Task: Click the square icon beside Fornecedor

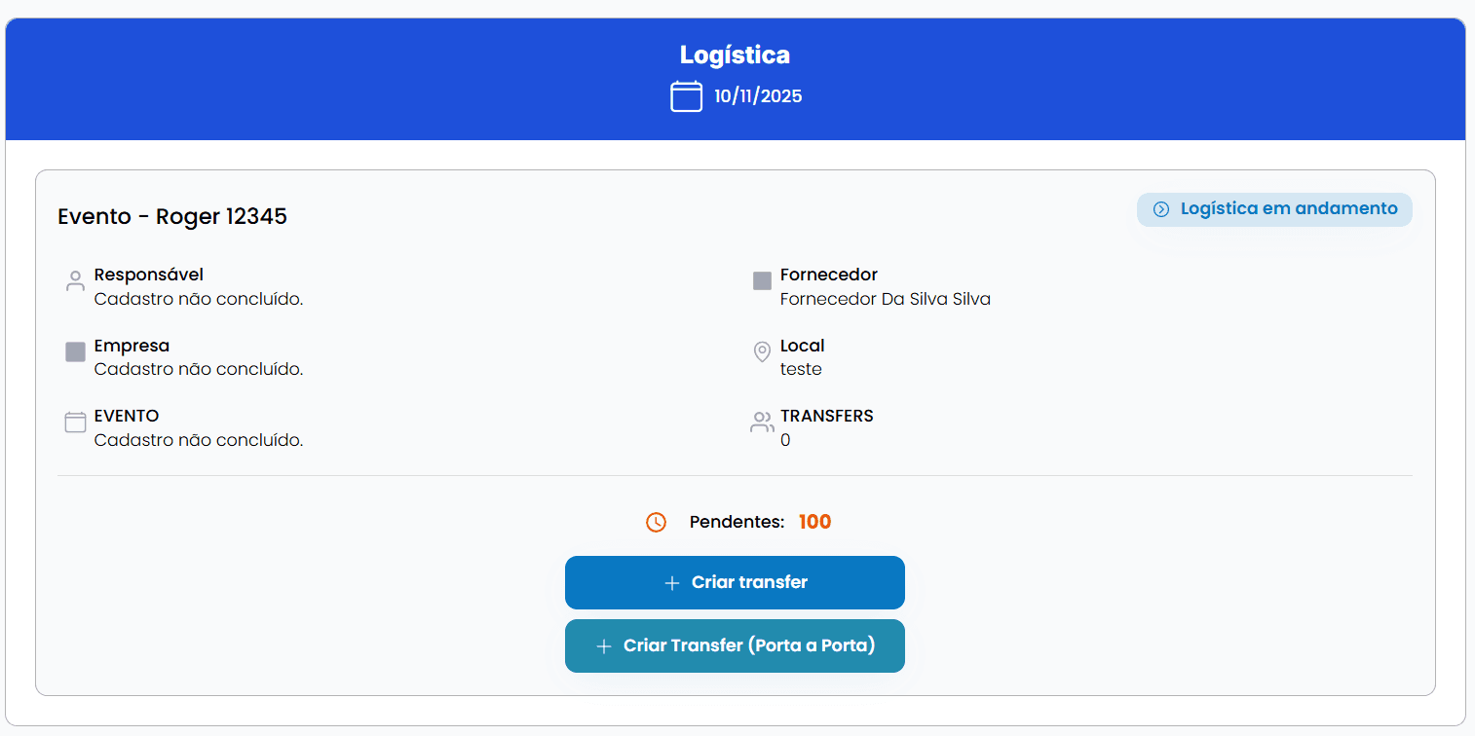Action: (762, 281)
